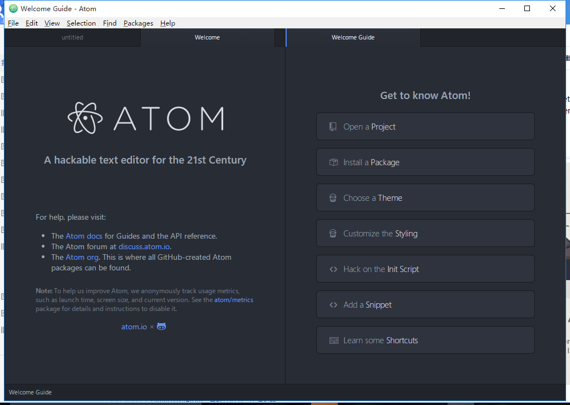Open the Help menu
The width and height of the screenshot is (570, 405).
tap(168, 23)
